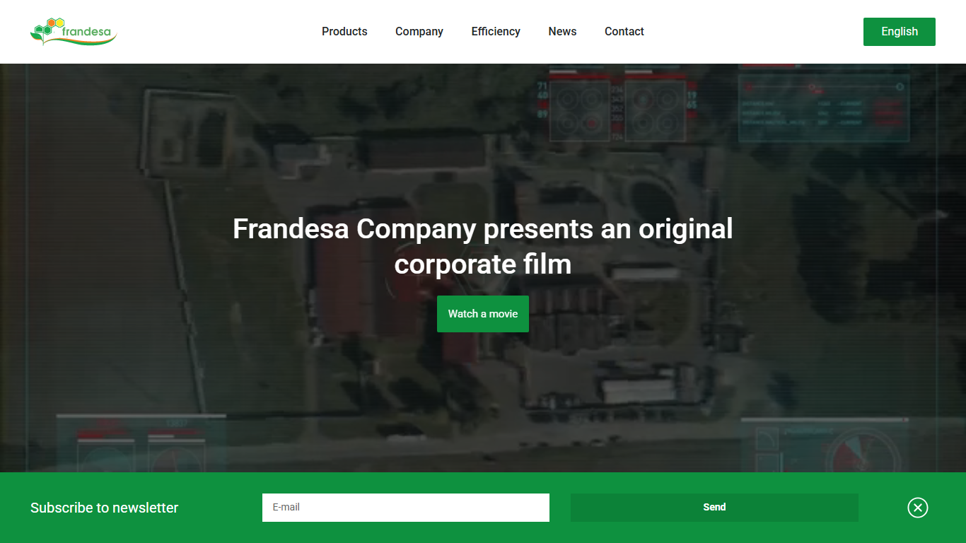Open the English language selector

click(x=900, y=32)
